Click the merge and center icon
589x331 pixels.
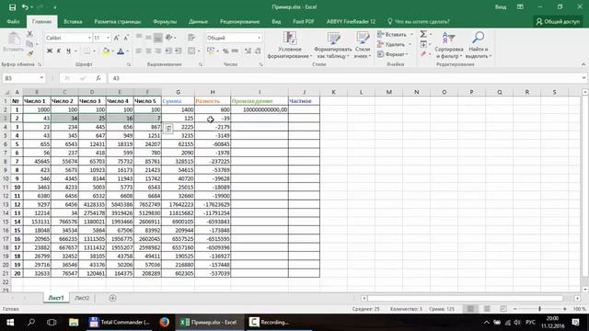191,51
